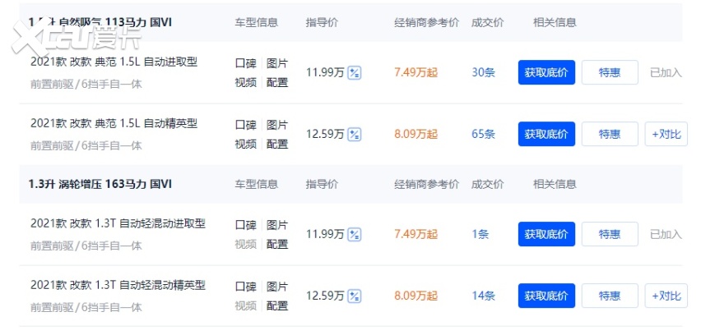This screenshot has width=701, height=335.
Task: Add 典范 1.5L 自动精英型 to comparison
Action: tap(666, 134)
